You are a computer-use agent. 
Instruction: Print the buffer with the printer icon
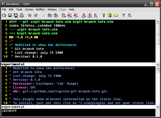pos(22,15)
